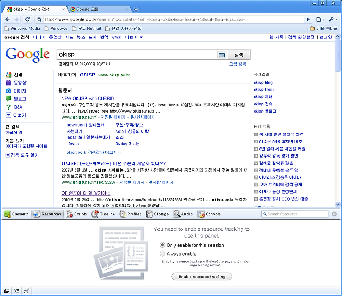The width and height of the screenshot is (342, 296).
Task: Undock DevTools into a separate window
Action: [7, 291]
